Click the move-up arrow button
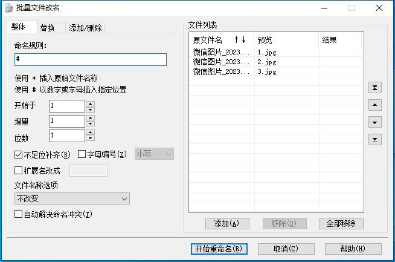This screenshot has width=395, height=262. [375, 105]
